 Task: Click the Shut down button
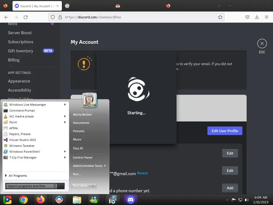[81, 186]
